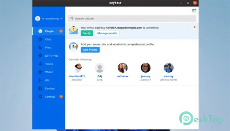Click the Files folder icon
Viewport: 230px width, 131px height.
[x=40, y=47]
